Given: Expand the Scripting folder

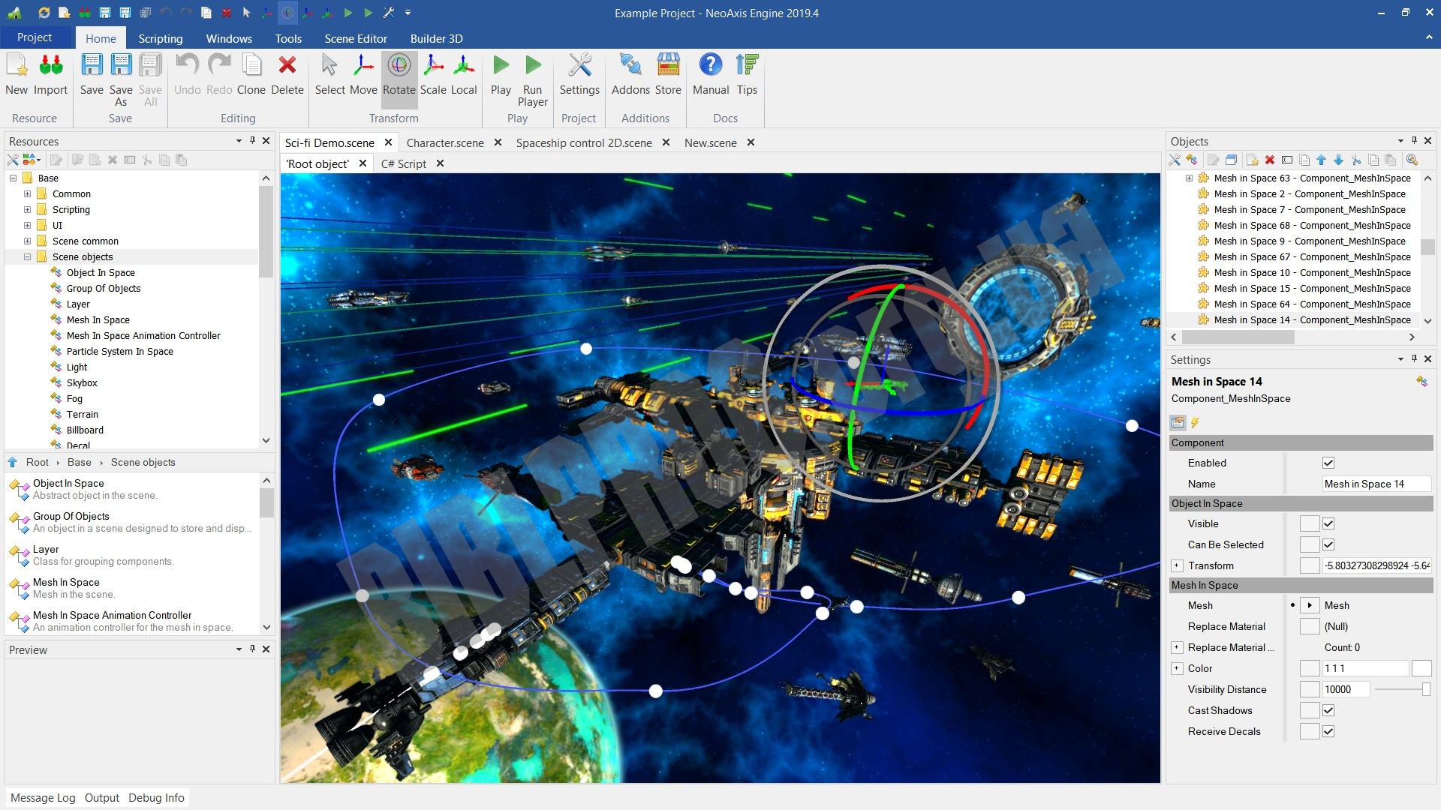Looking at the screenshot, I should (x=28, y=209).
